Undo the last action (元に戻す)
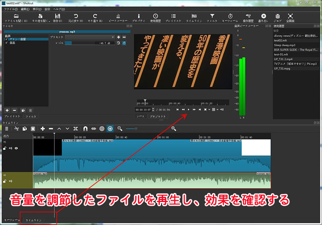The image size is (322, 225). [76, 16]
